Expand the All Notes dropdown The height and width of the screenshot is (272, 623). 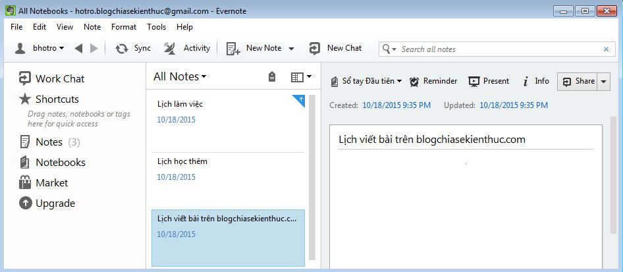[x=180, y=76]
